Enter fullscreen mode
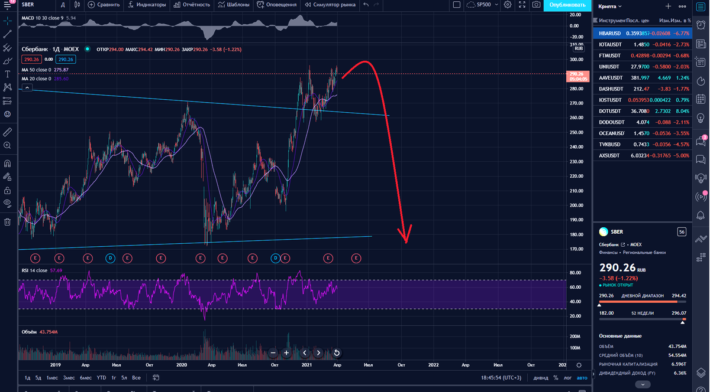Image resolution: width=710 pixels, height=392 pixels. (522, 5)
